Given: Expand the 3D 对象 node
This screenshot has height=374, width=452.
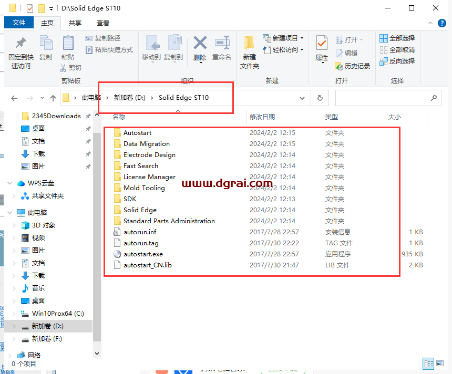Looking at the screenshot, I should (x=14, y=225).
